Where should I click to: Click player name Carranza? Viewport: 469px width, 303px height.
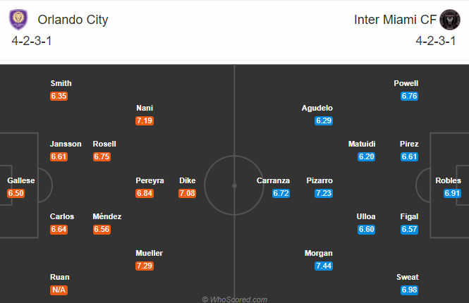[x=273, y=180]
